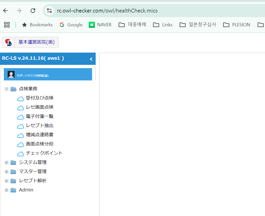Click the サポートデスク点検者 user avatar
This screenshot has width=265, height=216.
point(11,75)
